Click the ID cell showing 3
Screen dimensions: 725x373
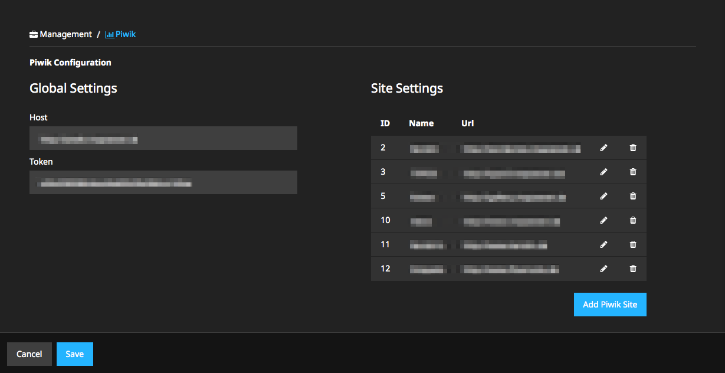click(x=383, y=172)
